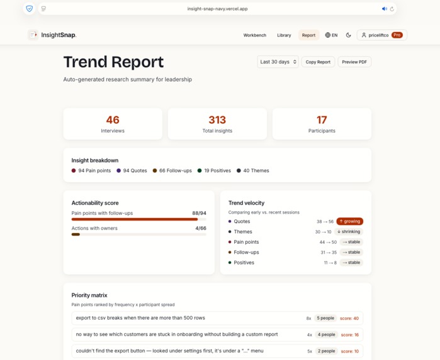Select the stuck in onboarding pain point row
This screenshot has height=360, width=440.
(217, 334)
